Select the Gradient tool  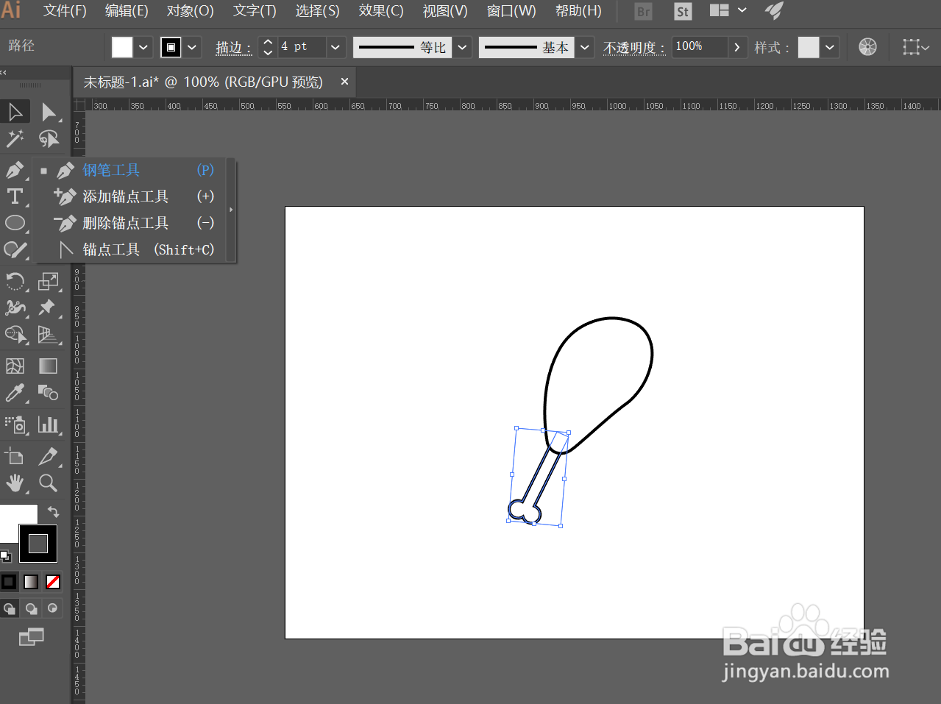(x=49, y=366)
